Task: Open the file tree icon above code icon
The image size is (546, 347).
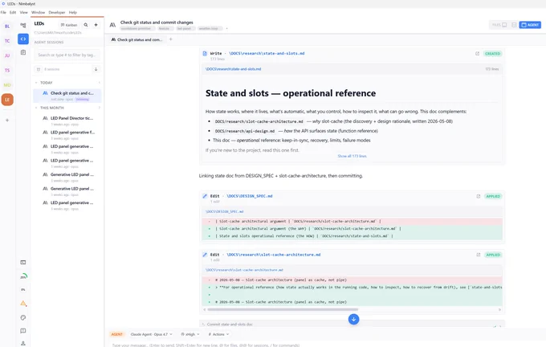Action: click(23, 25)
